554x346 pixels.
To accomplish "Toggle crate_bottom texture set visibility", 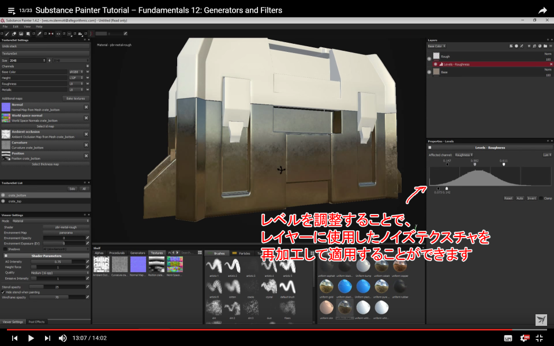I will pyautogui.click(x=3, y=195).
